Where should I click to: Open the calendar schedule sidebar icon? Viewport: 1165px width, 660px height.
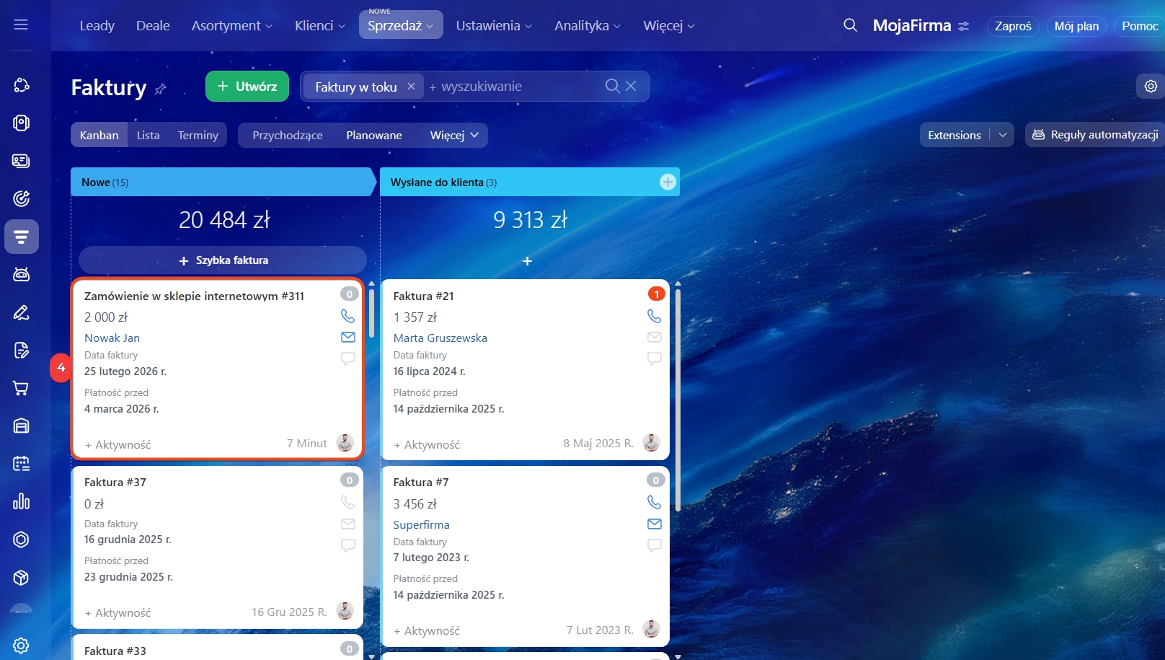click(x=21, y=464)
